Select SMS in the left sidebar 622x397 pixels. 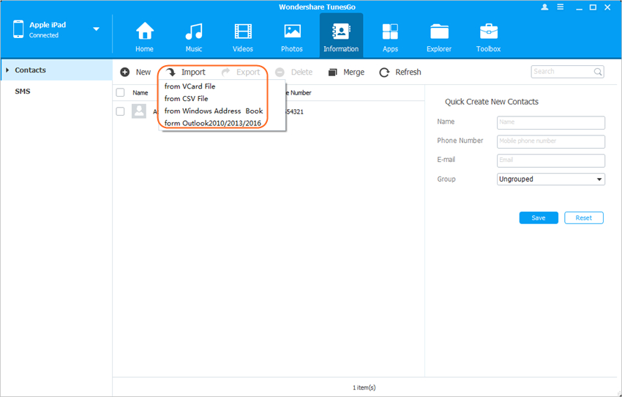[23, 92]
